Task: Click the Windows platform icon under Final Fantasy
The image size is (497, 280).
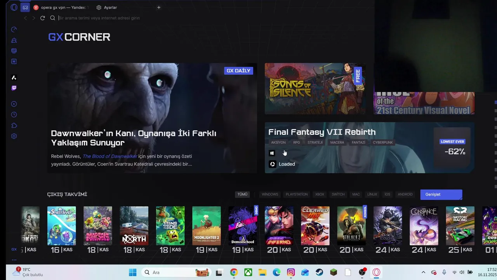Action: click(272, 153)
